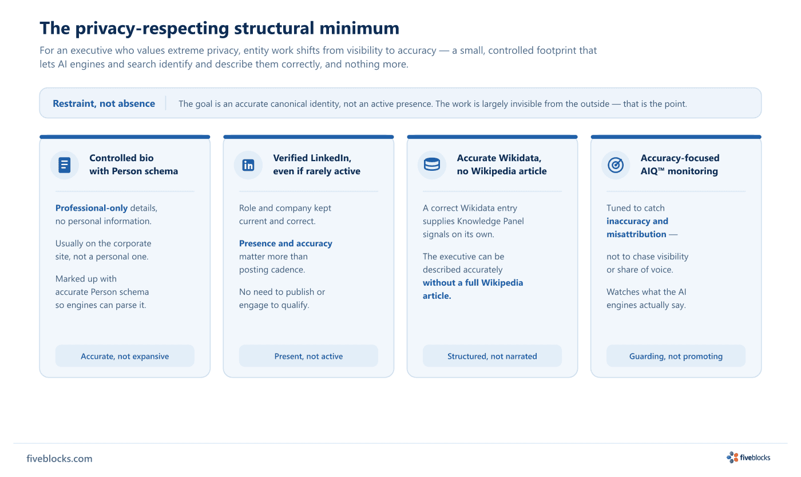Click the 'Accurate Wikidata, no Wikipedia article' heading

[502, 165]
